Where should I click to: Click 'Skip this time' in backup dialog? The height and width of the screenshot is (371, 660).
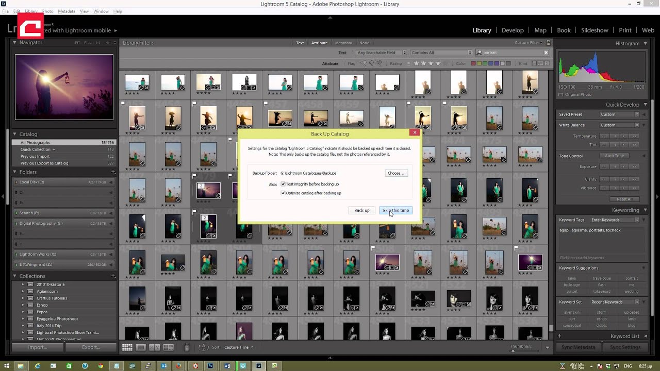(x=395, y=210)
